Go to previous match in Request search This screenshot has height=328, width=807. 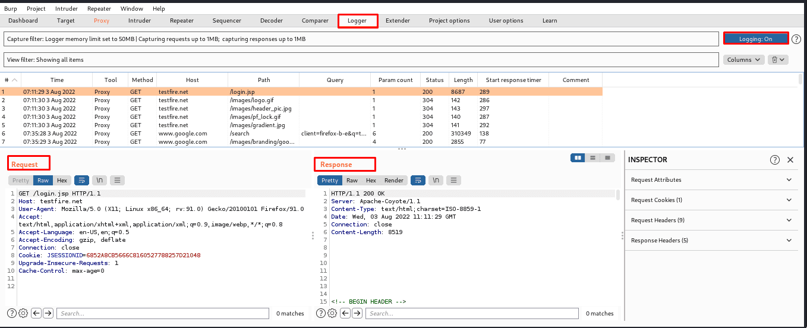36,313
